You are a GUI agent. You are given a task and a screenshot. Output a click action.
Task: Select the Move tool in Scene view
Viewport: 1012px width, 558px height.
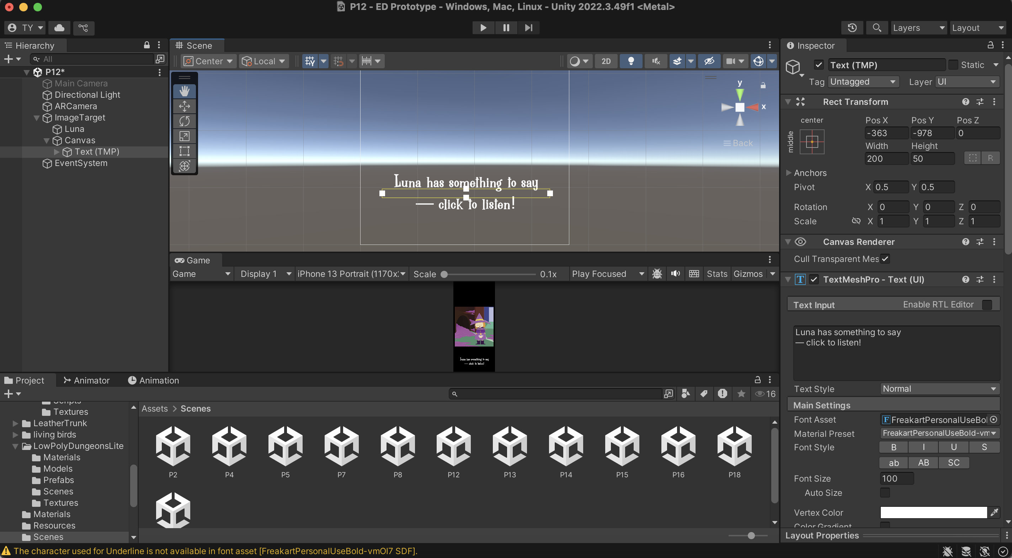(184, 106)
